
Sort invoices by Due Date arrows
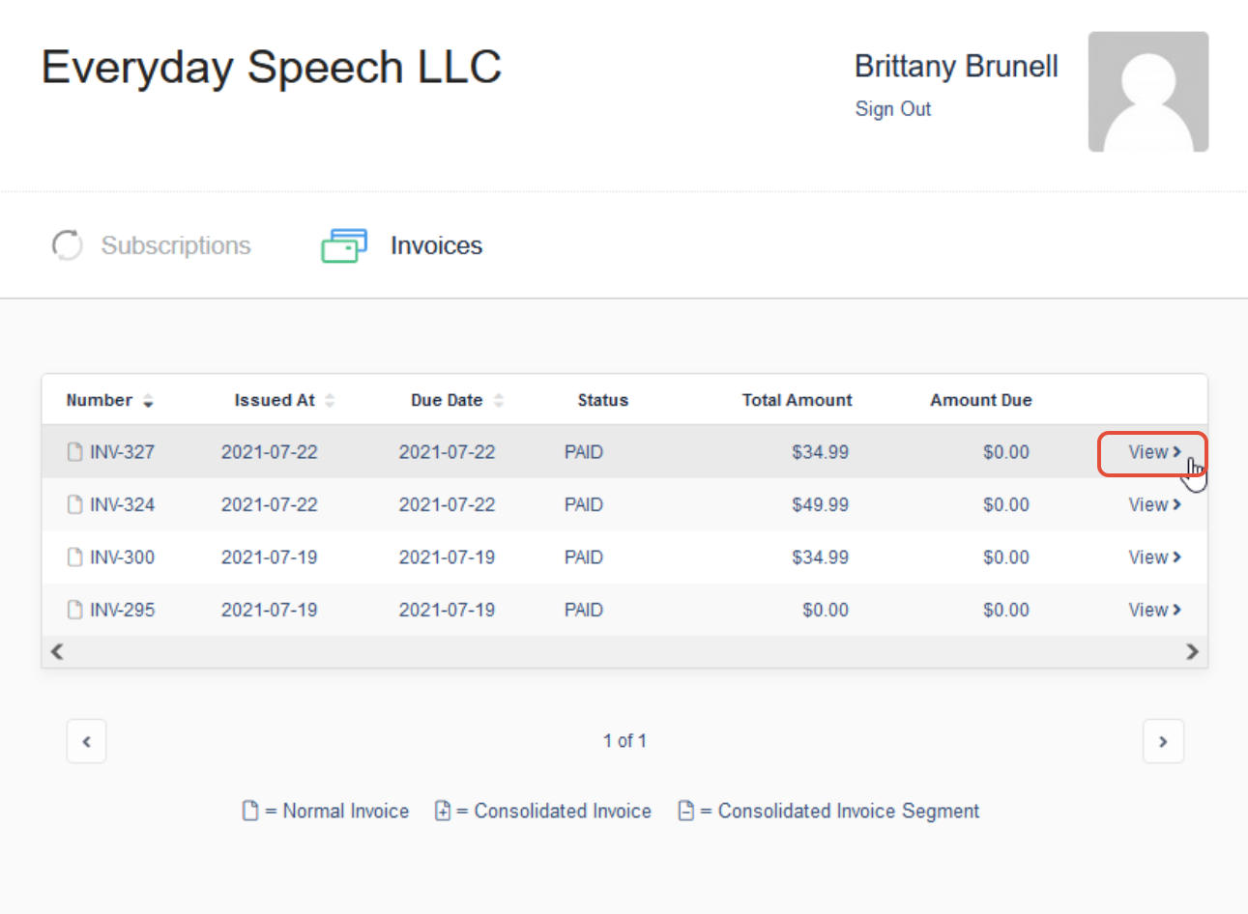coord(499,401)
